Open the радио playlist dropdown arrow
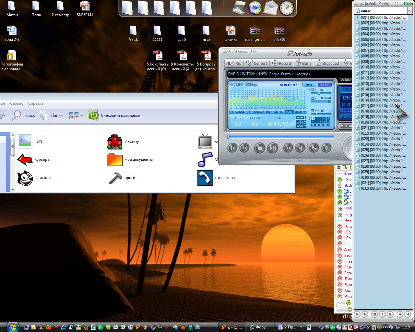The height and width of the screenshot is (332, 415). 409,11
